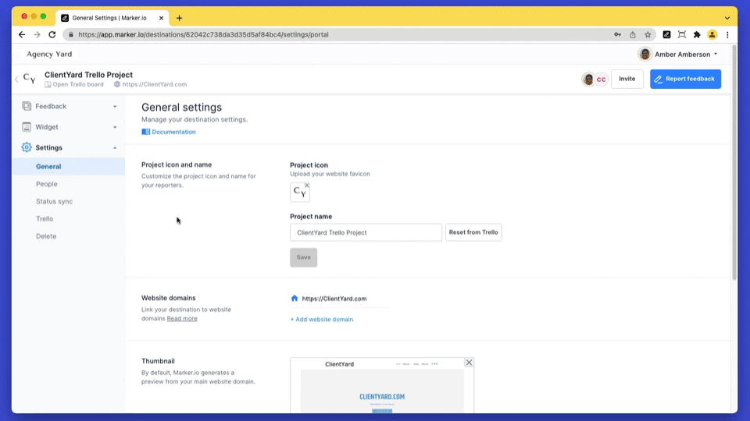
Task: Open the https://ClientYard.com header link
Action: tap(150, 84)
